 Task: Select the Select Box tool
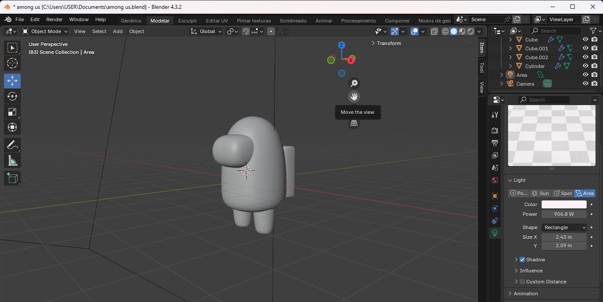coord(12,48)
